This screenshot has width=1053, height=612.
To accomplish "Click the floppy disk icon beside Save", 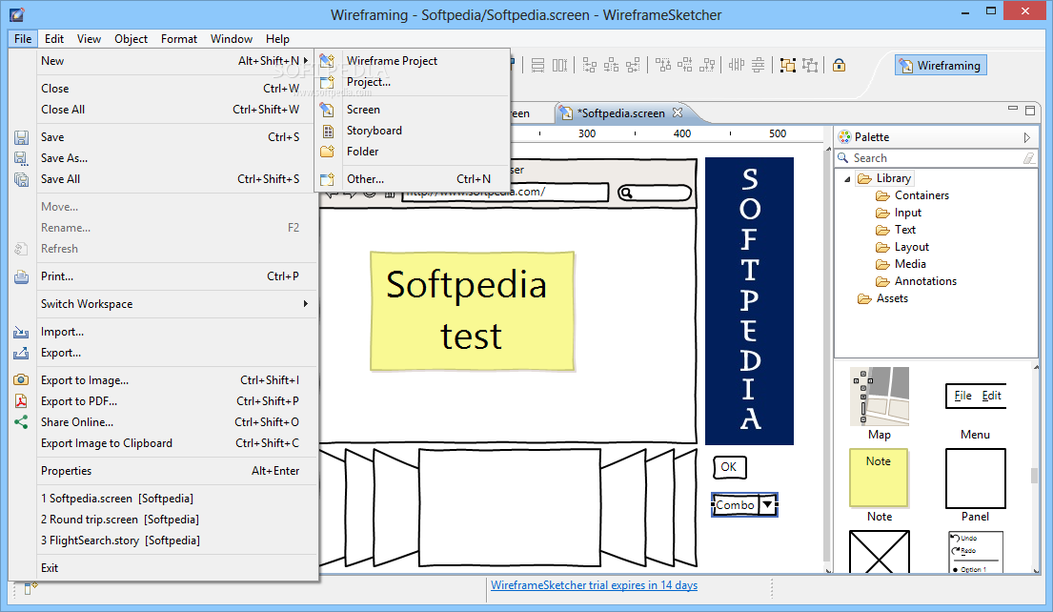I will [x=22, y=137].
